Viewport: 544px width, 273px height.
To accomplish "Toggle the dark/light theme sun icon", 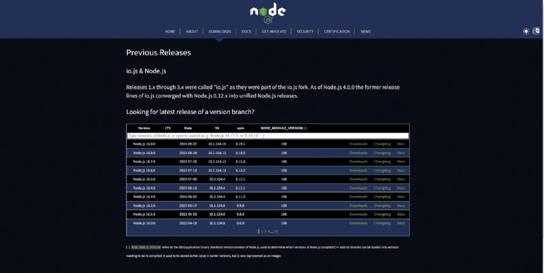I will coord(526,31).
